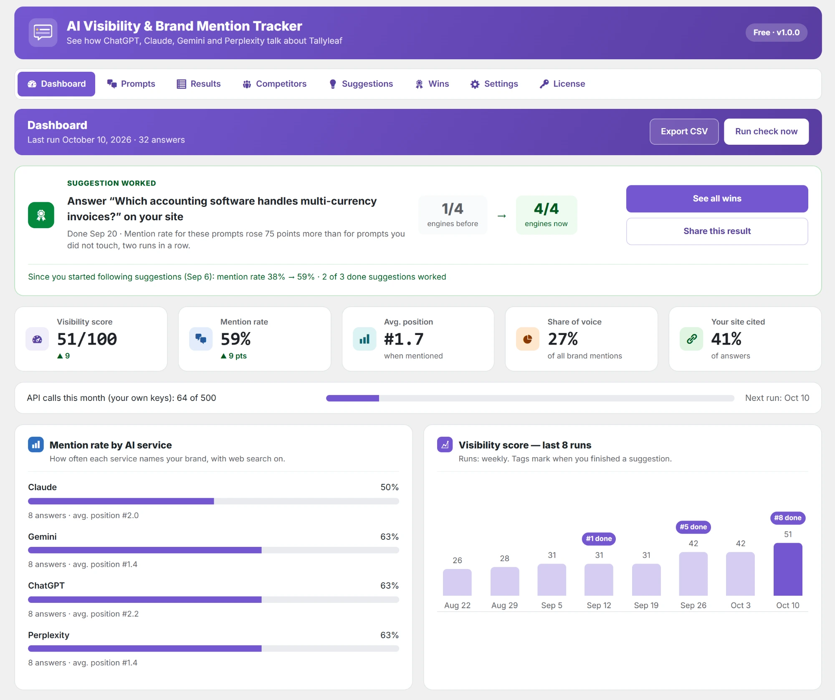Click the Aug 22 chart bar
835x700 pixels.
[457, 582]
